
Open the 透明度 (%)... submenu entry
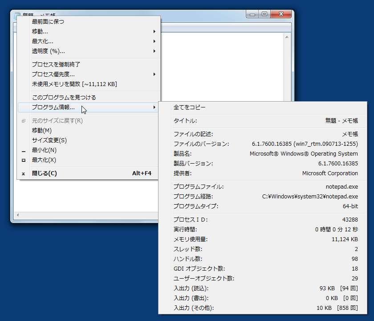coord(89,51)
